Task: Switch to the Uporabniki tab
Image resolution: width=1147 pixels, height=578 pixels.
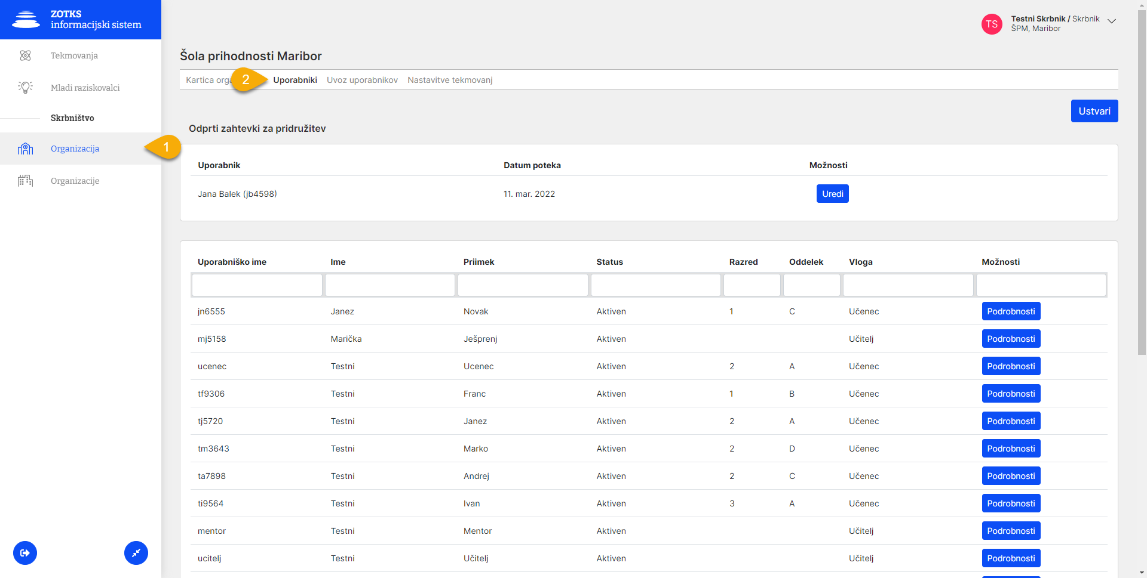Action: point(295,80)
